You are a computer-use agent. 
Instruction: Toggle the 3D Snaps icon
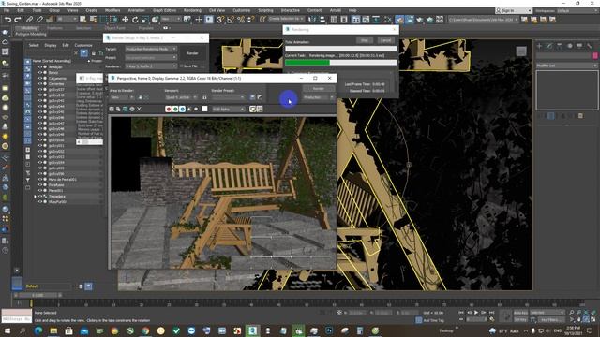coord(220,20)
